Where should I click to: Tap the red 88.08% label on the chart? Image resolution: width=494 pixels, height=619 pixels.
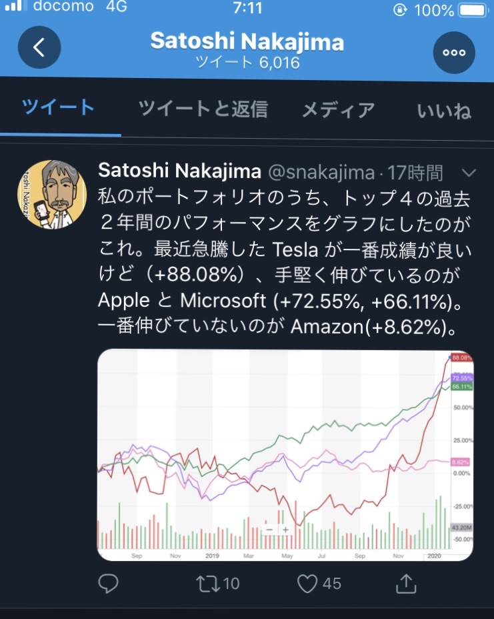[x=461, y=358]
